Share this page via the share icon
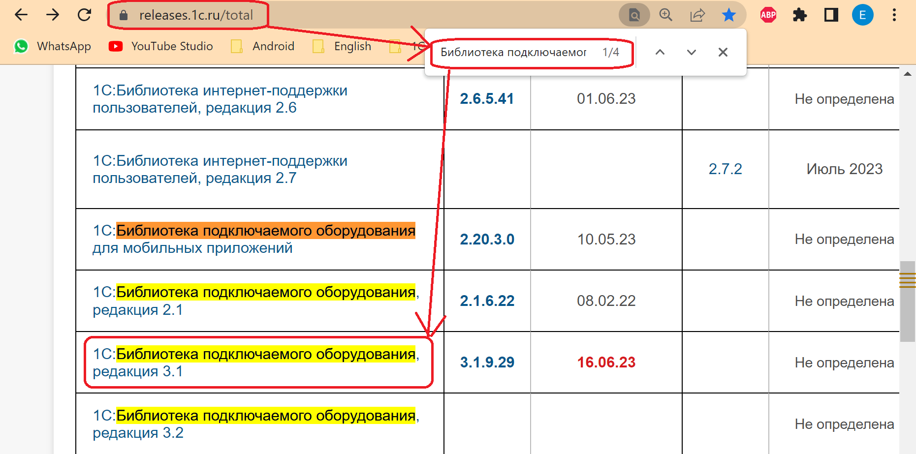The image size is (916, 454). (x=697, y=15)
